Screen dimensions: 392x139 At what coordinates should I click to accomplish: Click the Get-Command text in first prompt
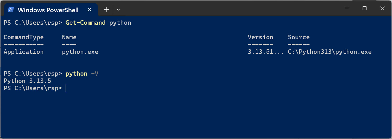pyautogui.click(x=85, y=23)
